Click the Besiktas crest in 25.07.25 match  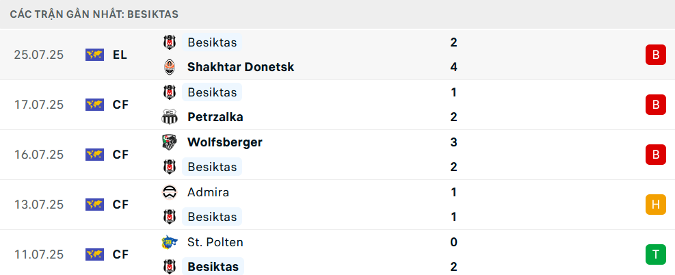click(169, 42)
